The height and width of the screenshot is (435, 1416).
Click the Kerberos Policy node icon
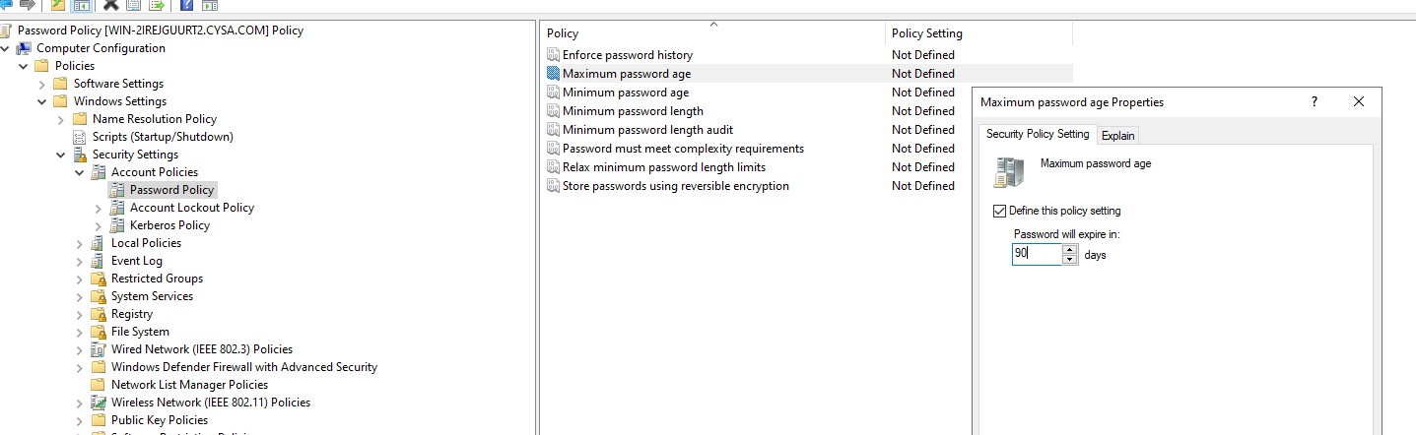click(x=117, y=225)
